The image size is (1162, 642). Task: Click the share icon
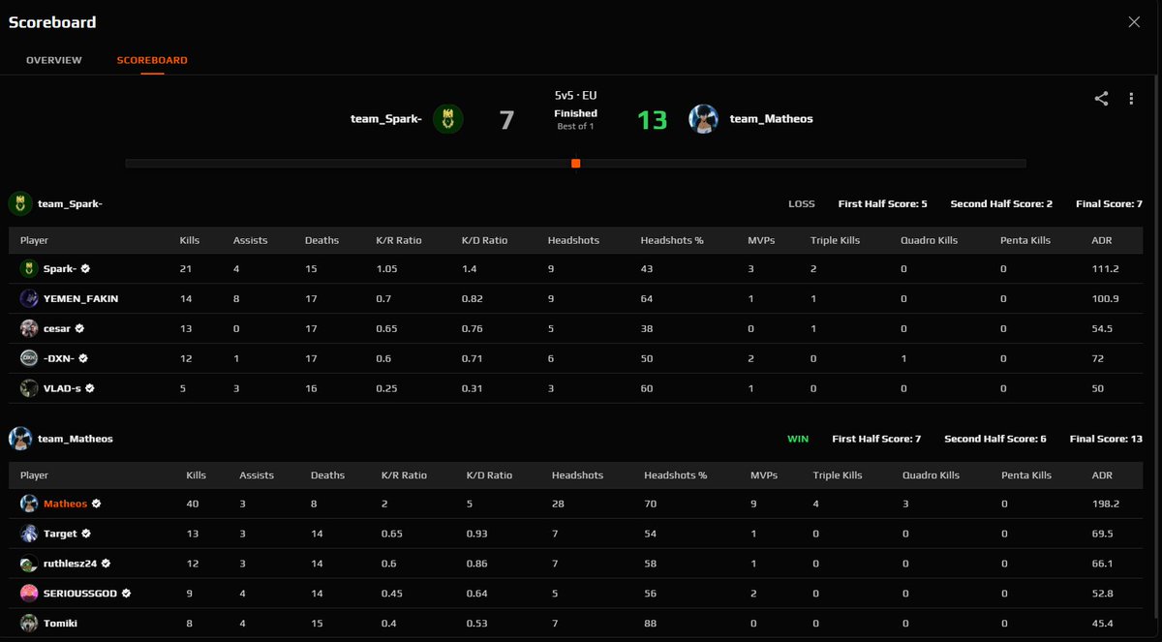(x=1101, y=99)
